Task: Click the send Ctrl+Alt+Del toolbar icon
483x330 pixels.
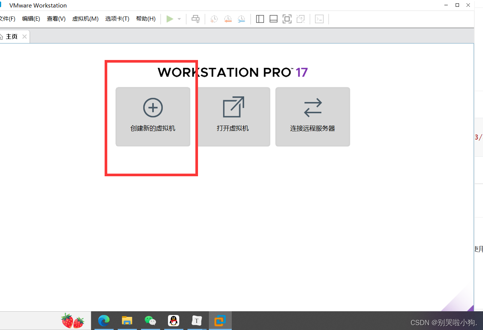Action: point(196,19)
